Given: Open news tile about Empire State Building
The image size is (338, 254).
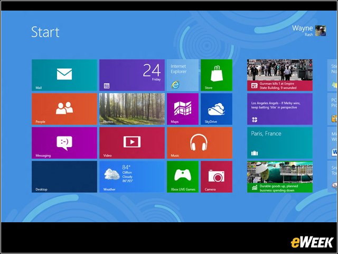Looking at the screenshot, I should click(279, 75).
